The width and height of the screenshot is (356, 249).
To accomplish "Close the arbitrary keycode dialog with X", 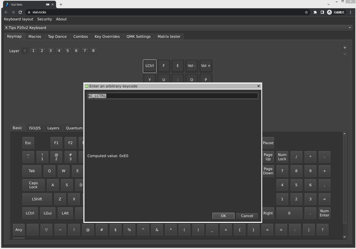I will [258, 86].
